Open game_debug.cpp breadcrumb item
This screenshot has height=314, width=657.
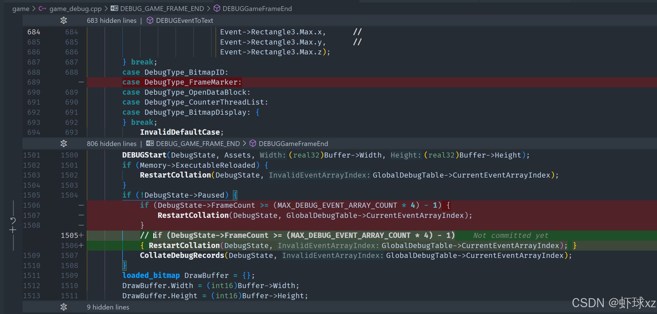(x=75, y=9)
